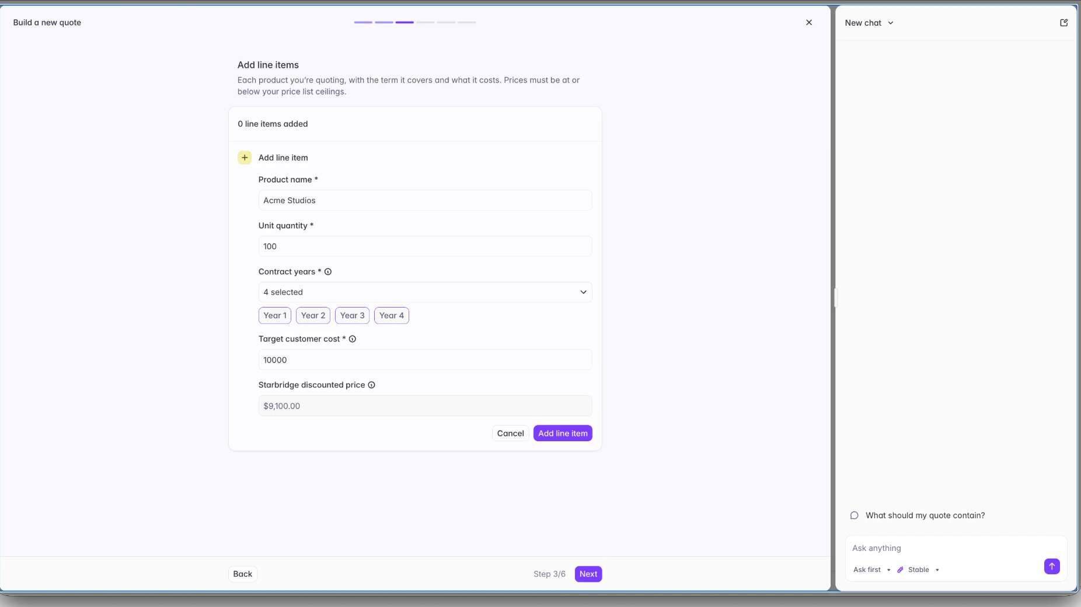
Task: Remove the Year 1 chip
Action: tap(275, 315)
